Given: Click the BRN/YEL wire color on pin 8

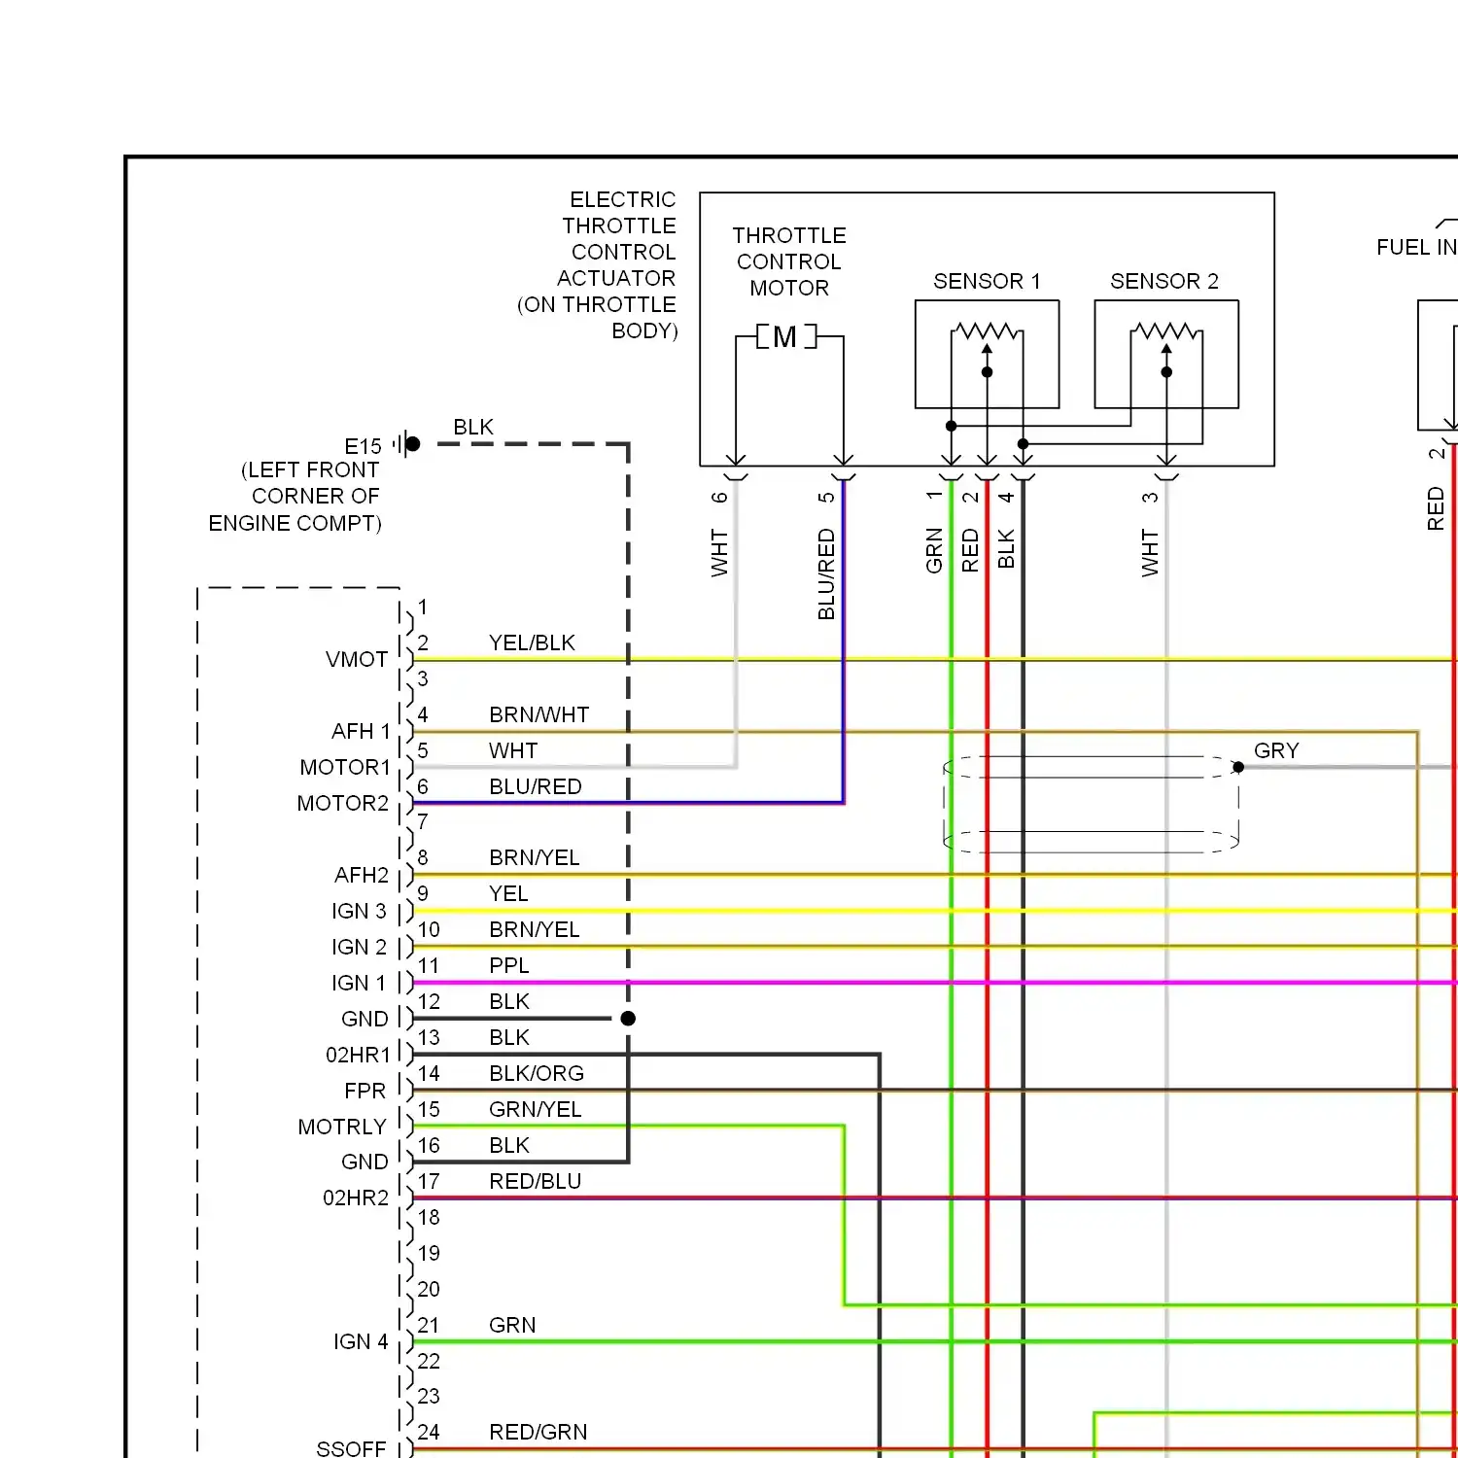Looking at the screenshot, I should click(535, 857).
